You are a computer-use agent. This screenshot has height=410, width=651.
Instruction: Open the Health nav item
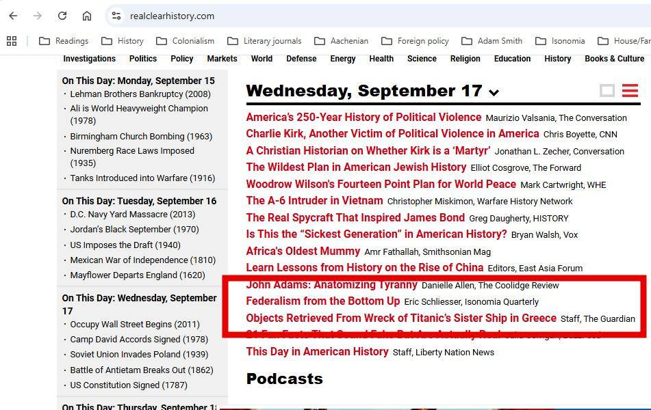(x=381, y=59)
